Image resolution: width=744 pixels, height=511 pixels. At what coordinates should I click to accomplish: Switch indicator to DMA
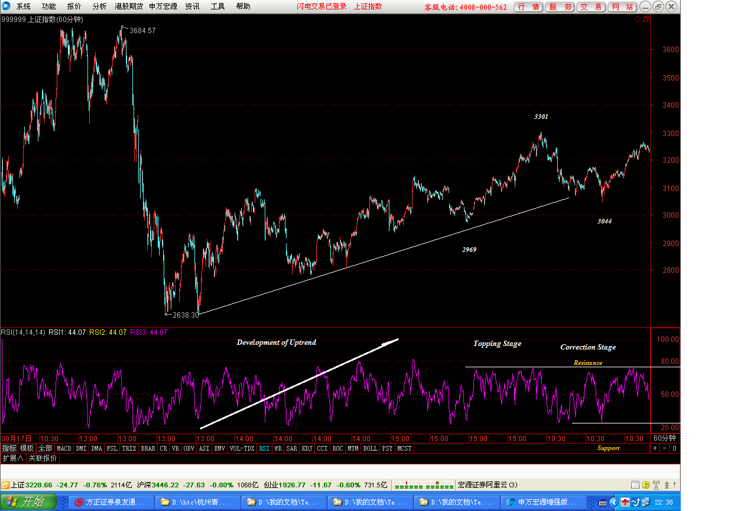[96, 448]
